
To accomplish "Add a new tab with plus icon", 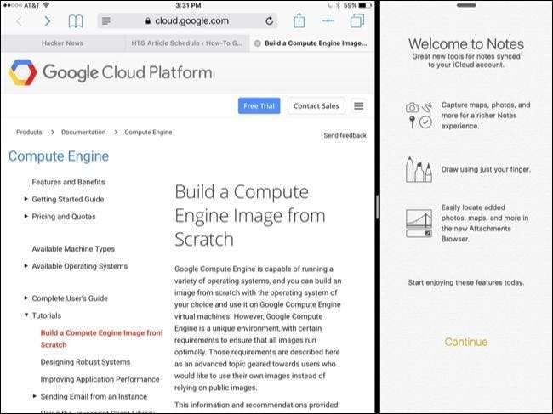I will click(x=328, y=20).
